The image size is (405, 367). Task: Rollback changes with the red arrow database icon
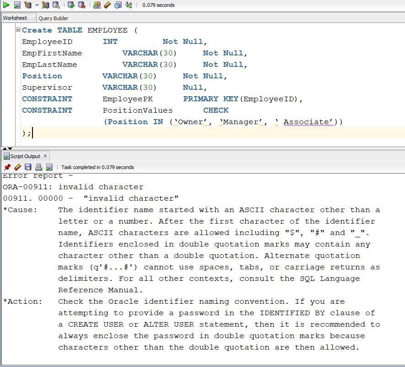point(81,5)
